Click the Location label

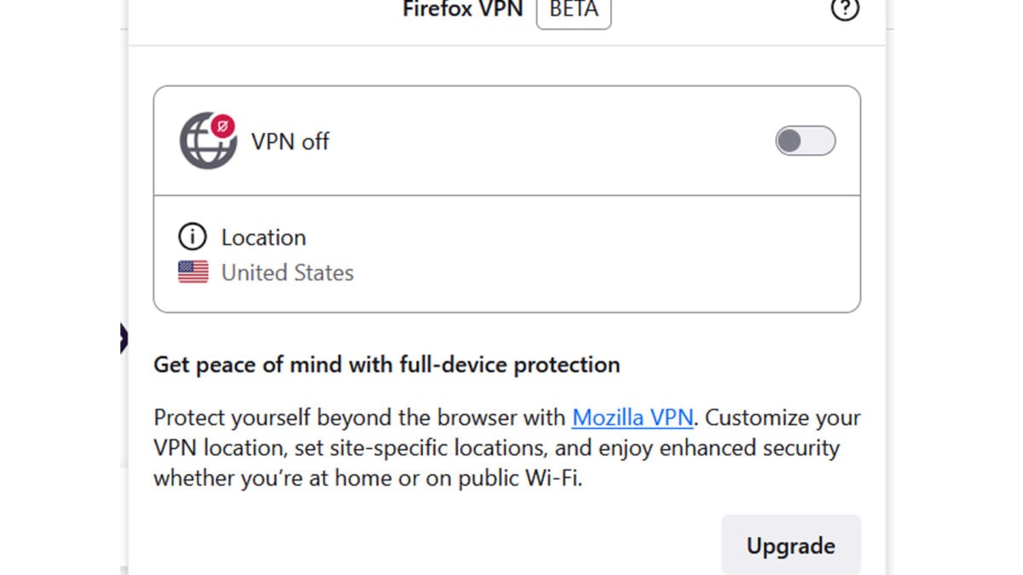click(x=263, y=237)
